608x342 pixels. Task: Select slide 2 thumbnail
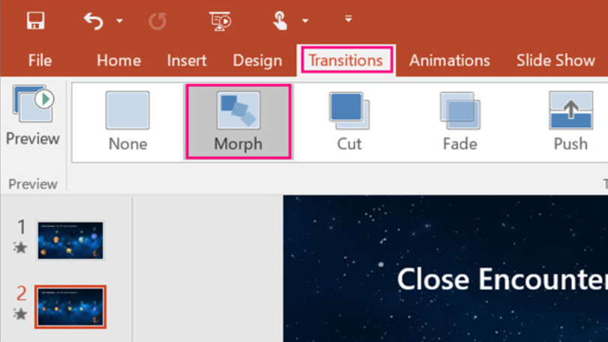pos(70,307)
